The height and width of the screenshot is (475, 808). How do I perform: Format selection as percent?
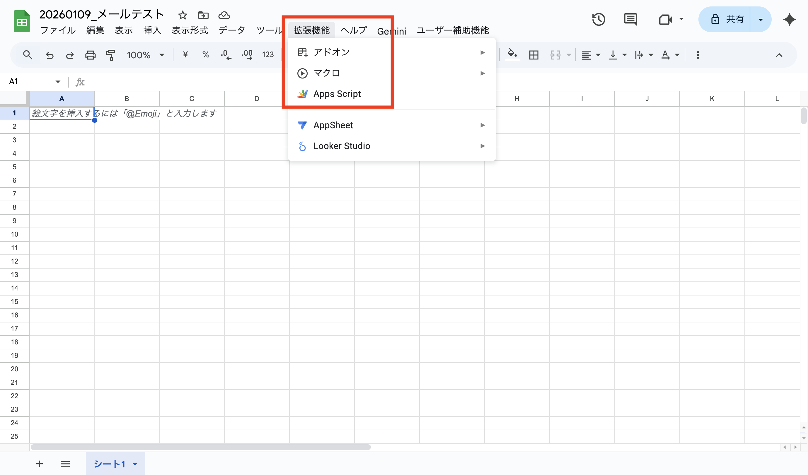[x=206, y=55]
